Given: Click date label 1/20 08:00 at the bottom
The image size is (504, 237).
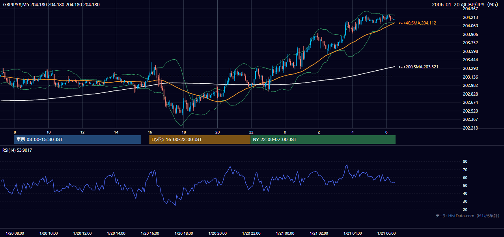Looking at the screenshot, I should click(x=15, y=233).
